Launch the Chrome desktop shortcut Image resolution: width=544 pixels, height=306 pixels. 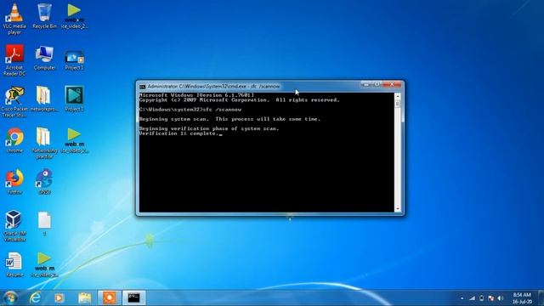point(14,140)
